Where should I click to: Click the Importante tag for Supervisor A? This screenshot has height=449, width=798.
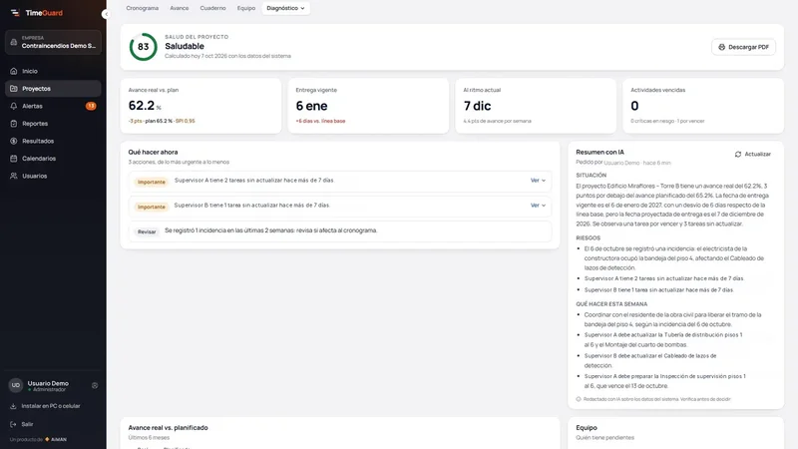click(152, 182)
